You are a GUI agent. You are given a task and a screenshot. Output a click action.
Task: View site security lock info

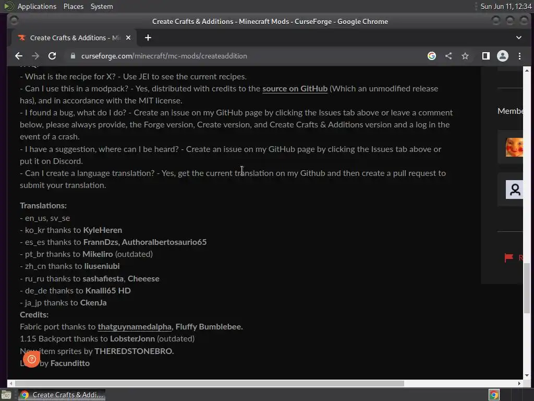[x=73, y=56]
